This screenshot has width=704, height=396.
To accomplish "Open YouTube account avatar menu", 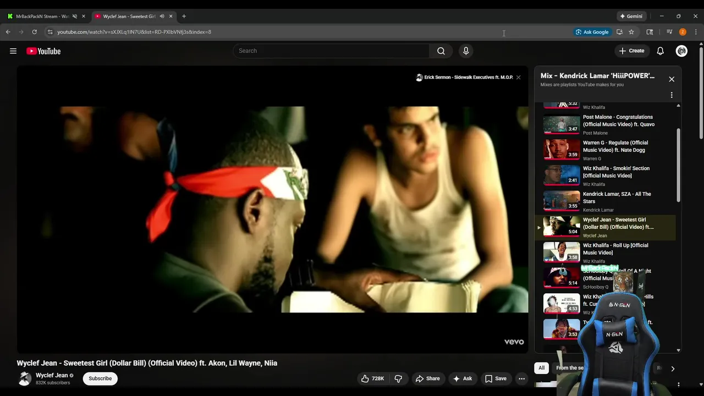I will 681,51.
